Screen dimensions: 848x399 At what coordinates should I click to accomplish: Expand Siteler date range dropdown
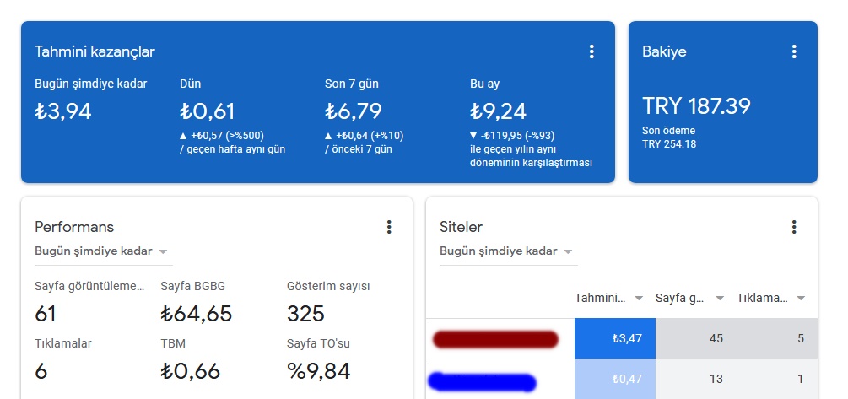[x=508, y=251]
